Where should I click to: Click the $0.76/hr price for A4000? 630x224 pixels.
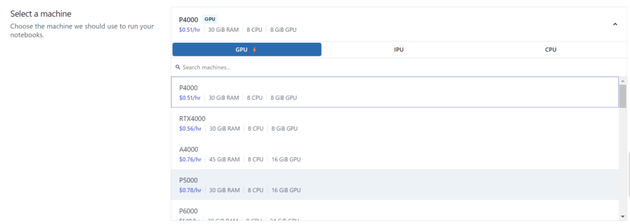click(190, 160)
